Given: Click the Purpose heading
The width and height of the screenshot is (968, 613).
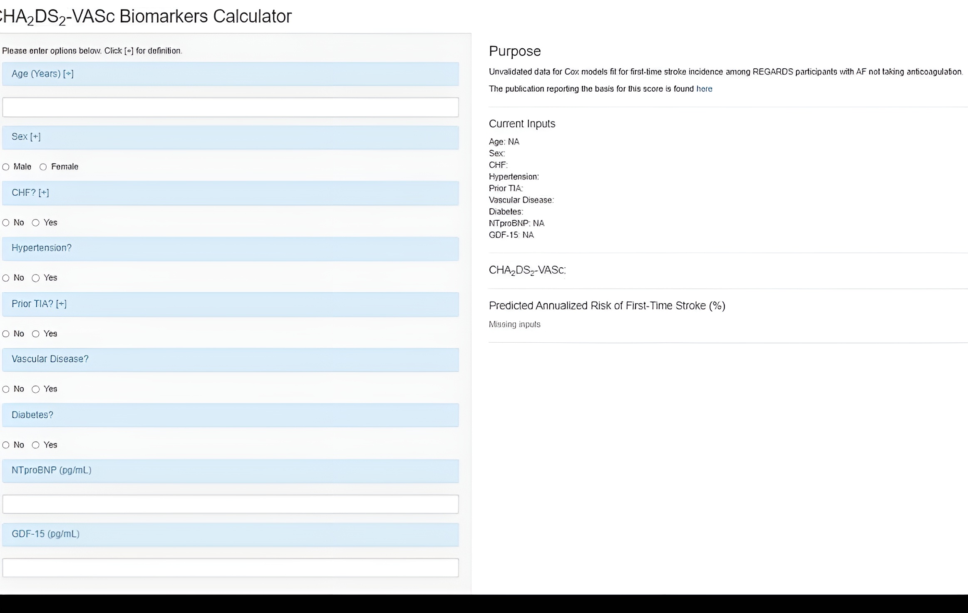Looking at the screenshot, I should pos(515,51).
